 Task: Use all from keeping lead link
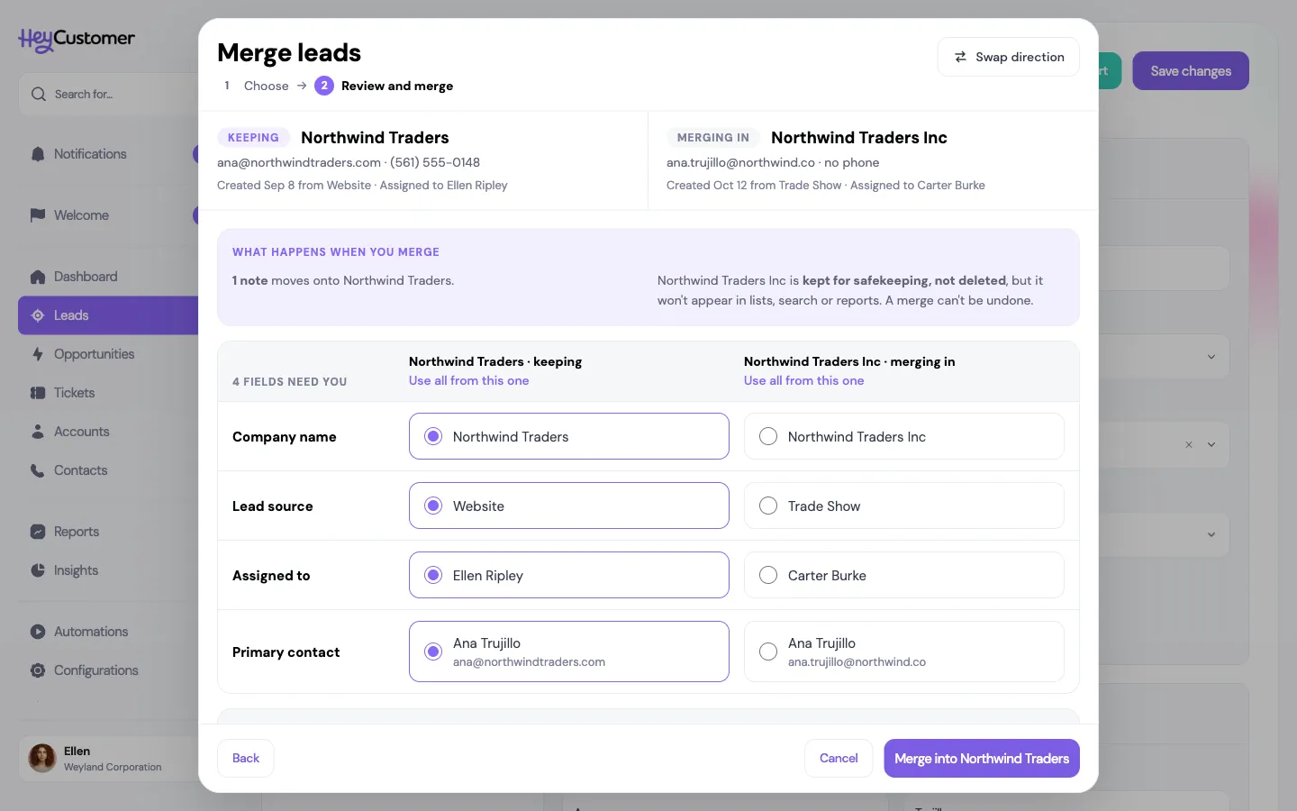[x=468, y=380]
